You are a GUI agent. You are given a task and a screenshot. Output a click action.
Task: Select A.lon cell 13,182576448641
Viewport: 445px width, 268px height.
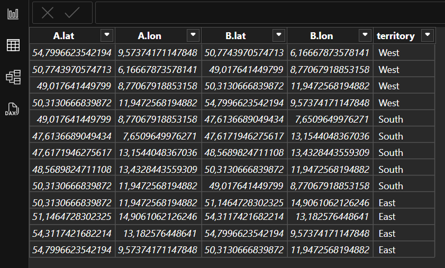[x=158, y=234]
